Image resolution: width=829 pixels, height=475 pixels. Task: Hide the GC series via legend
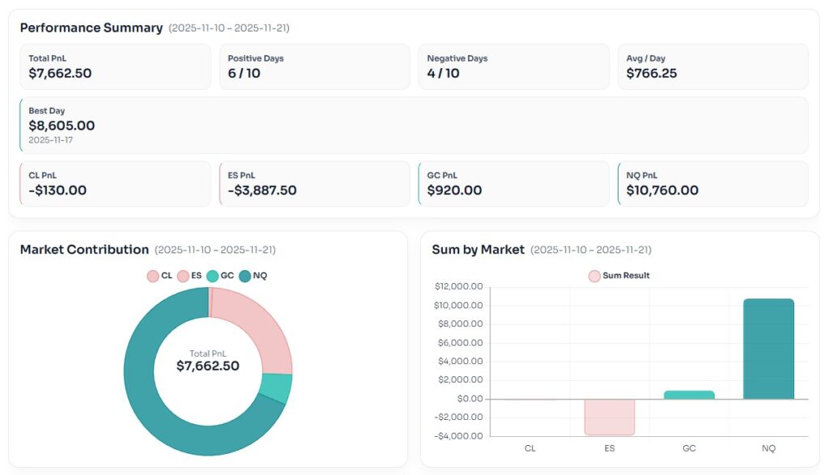coord(220,276)
